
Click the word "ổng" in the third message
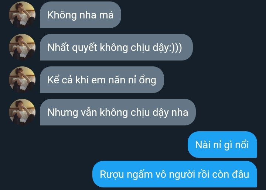point(147,80)
